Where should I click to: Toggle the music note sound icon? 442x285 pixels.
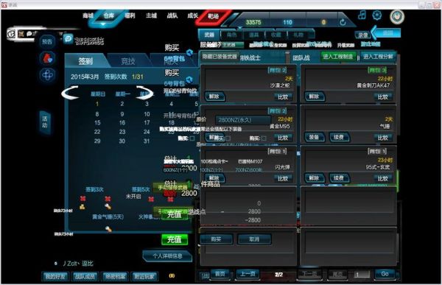[362, 15]
